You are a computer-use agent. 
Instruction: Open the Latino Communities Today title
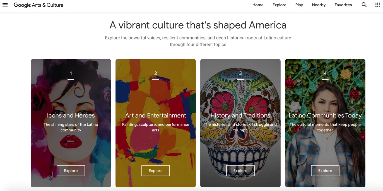click(x=325, y=115)
